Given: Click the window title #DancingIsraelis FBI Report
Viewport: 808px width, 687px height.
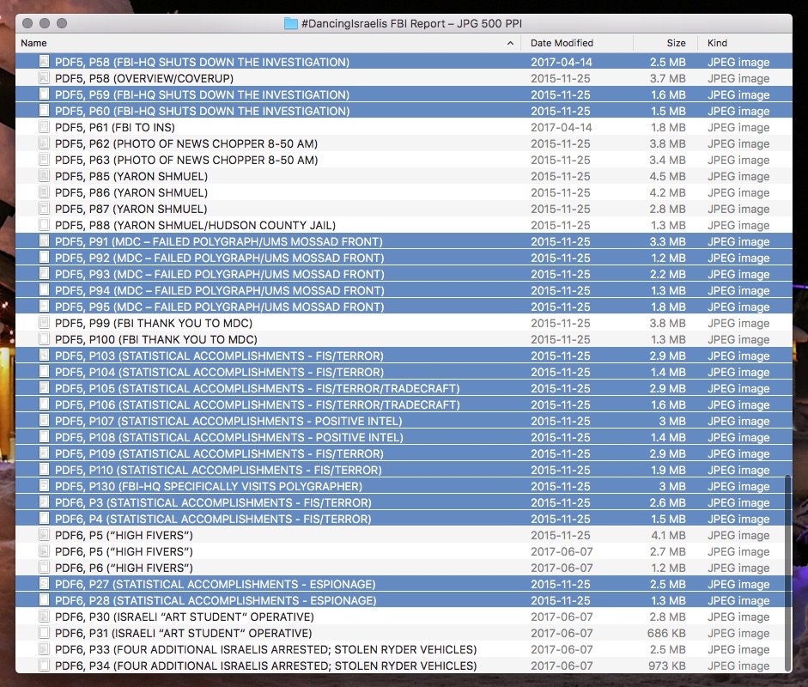Looking at the screenshot, I should (x=411, y=24).
